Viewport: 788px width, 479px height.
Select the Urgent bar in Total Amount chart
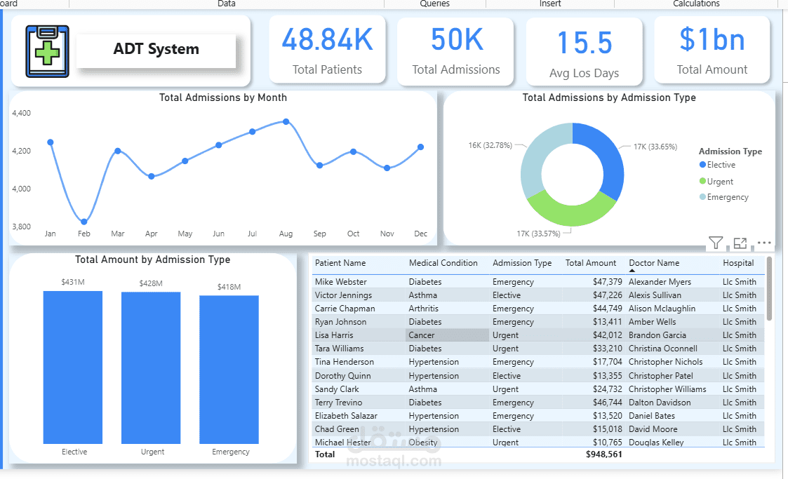151,368
